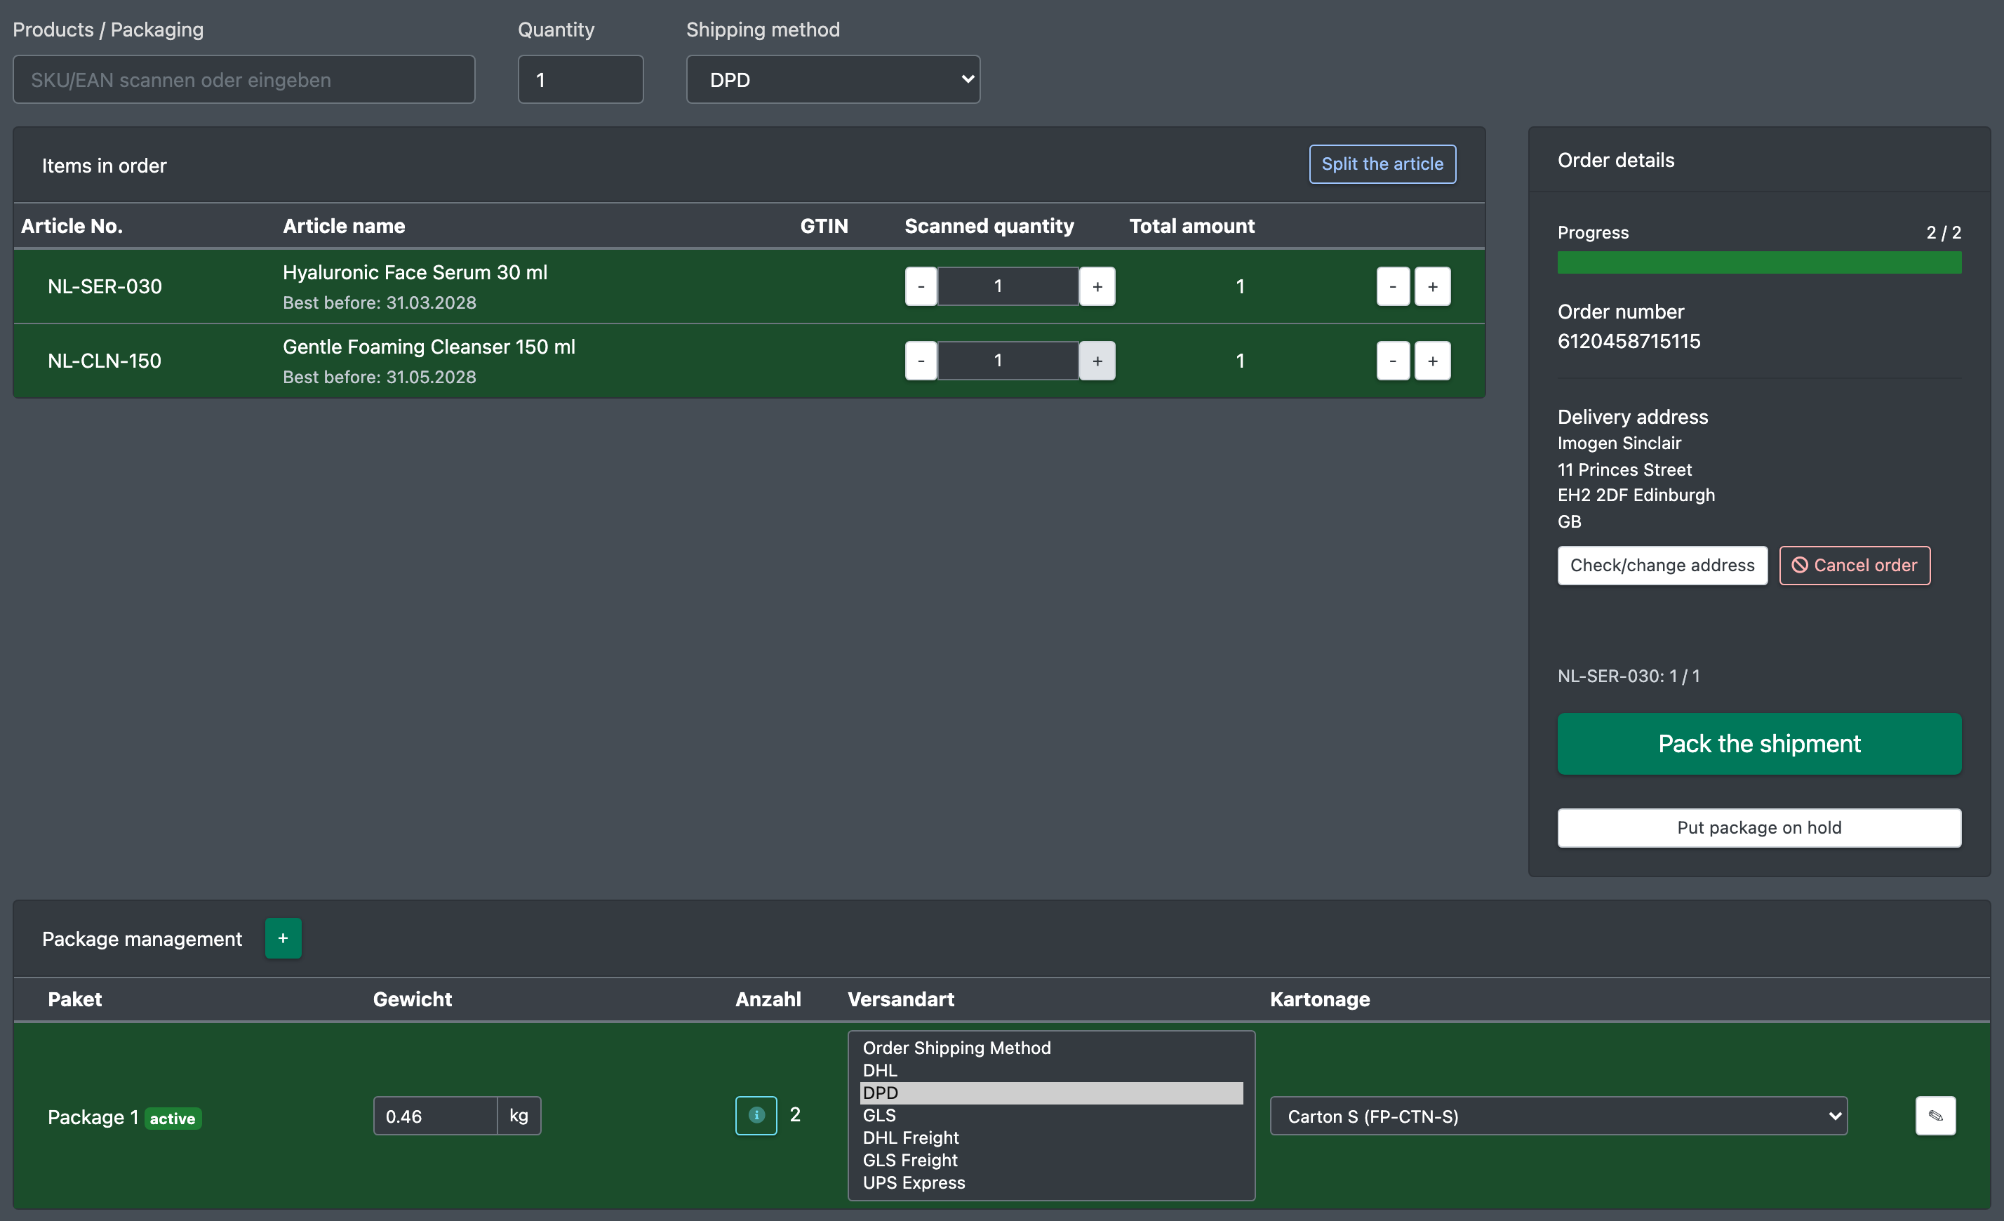2004x1221 pixels.
Task: Open the Kartonage Carton S dropdown
Action: 1558,1116
